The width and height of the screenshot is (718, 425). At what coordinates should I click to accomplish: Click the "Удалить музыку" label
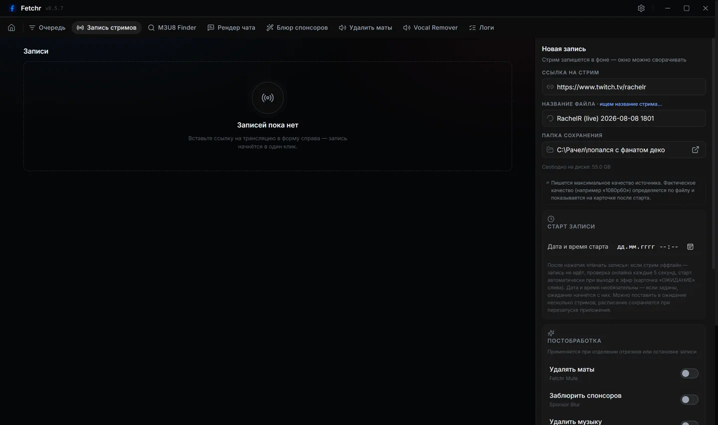coord(575,422)
